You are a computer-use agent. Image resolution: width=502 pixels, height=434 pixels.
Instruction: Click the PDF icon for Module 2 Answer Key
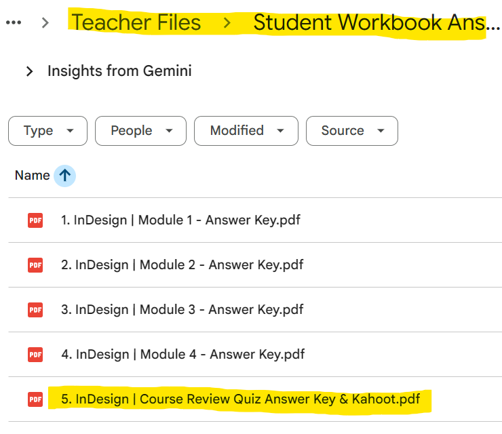click(35, 264)
